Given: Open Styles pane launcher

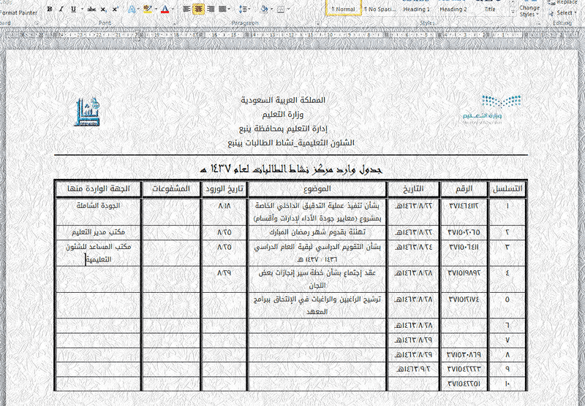Looking at the screenshot, I should pyautogui.click(x=538, y=23).
